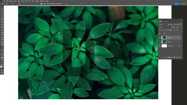Create a new layer
Image resolution: width=187 pixels, height=105 pixels.
(177, 57)
